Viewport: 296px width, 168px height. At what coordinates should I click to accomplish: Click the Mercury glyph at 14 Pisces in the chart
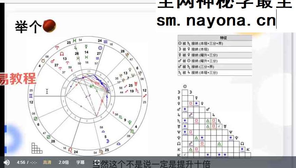pos(86,46)
